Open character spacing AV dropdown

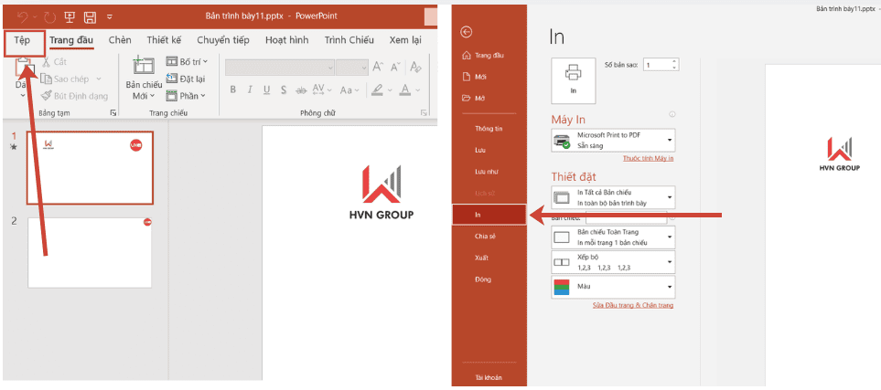tap(321, 90)
